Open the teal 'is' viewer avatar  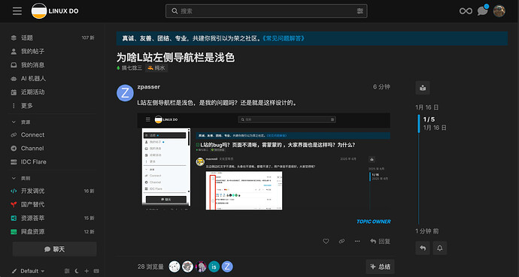(214, 266)
